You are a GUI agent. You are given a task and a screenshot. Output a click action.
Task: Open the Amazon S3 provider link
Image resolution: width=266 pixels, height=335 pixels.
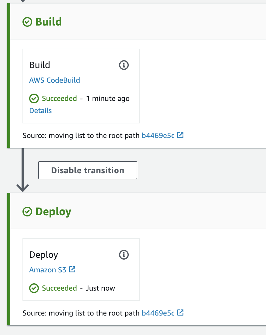48,270
